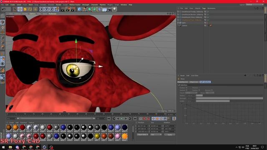
Task: Open the Falloff dropdown
Action: [x=191, y=93]
